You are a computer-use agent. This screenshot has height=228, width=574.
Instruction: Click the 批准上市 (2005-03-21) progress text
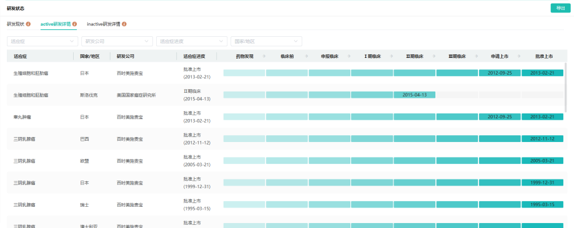click(x=197, y=161)
